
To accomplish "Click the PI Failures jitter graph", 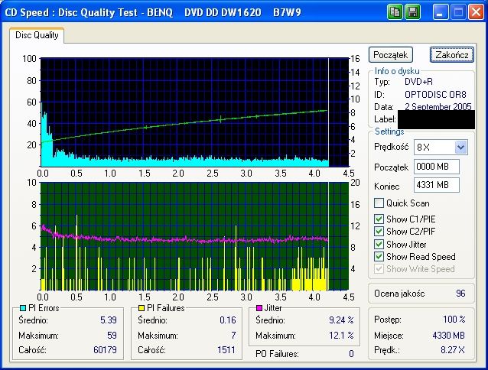I will 194,236.
